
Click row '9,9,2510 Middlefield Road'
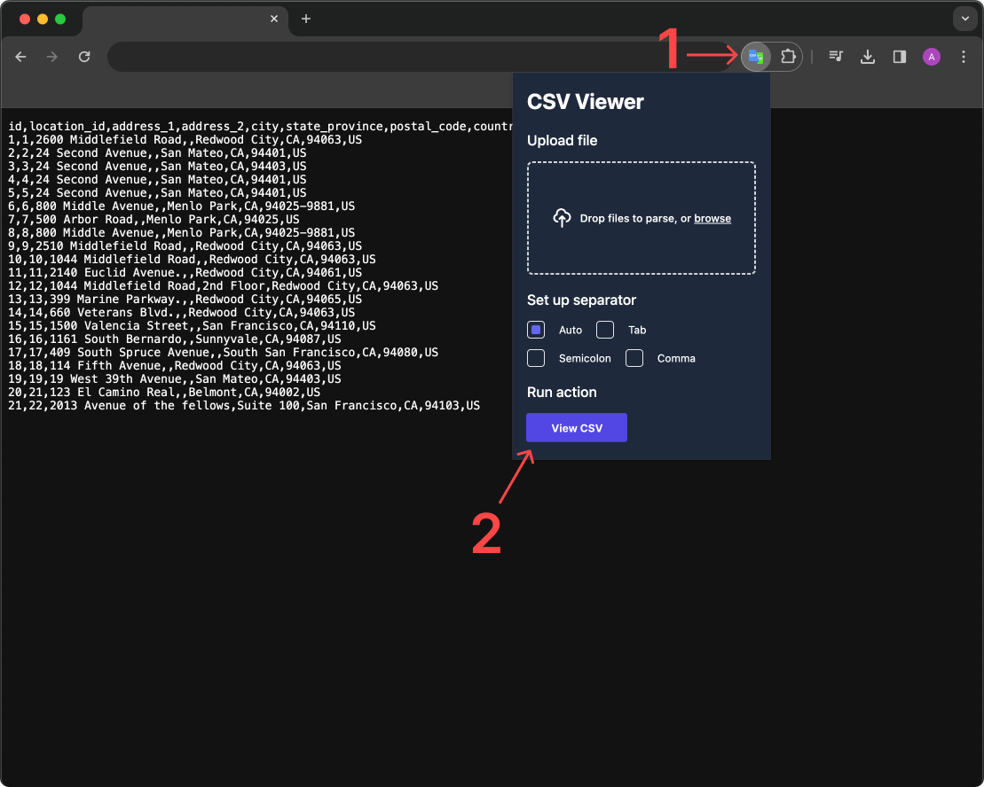click(x=185, y=245)
